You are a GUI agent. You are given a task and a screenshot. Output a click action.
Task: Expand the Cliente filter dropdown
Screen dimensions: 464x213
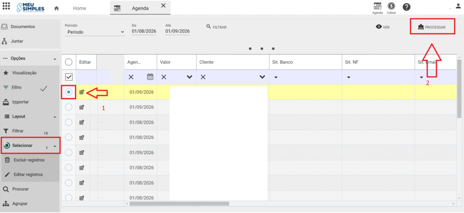262,77
